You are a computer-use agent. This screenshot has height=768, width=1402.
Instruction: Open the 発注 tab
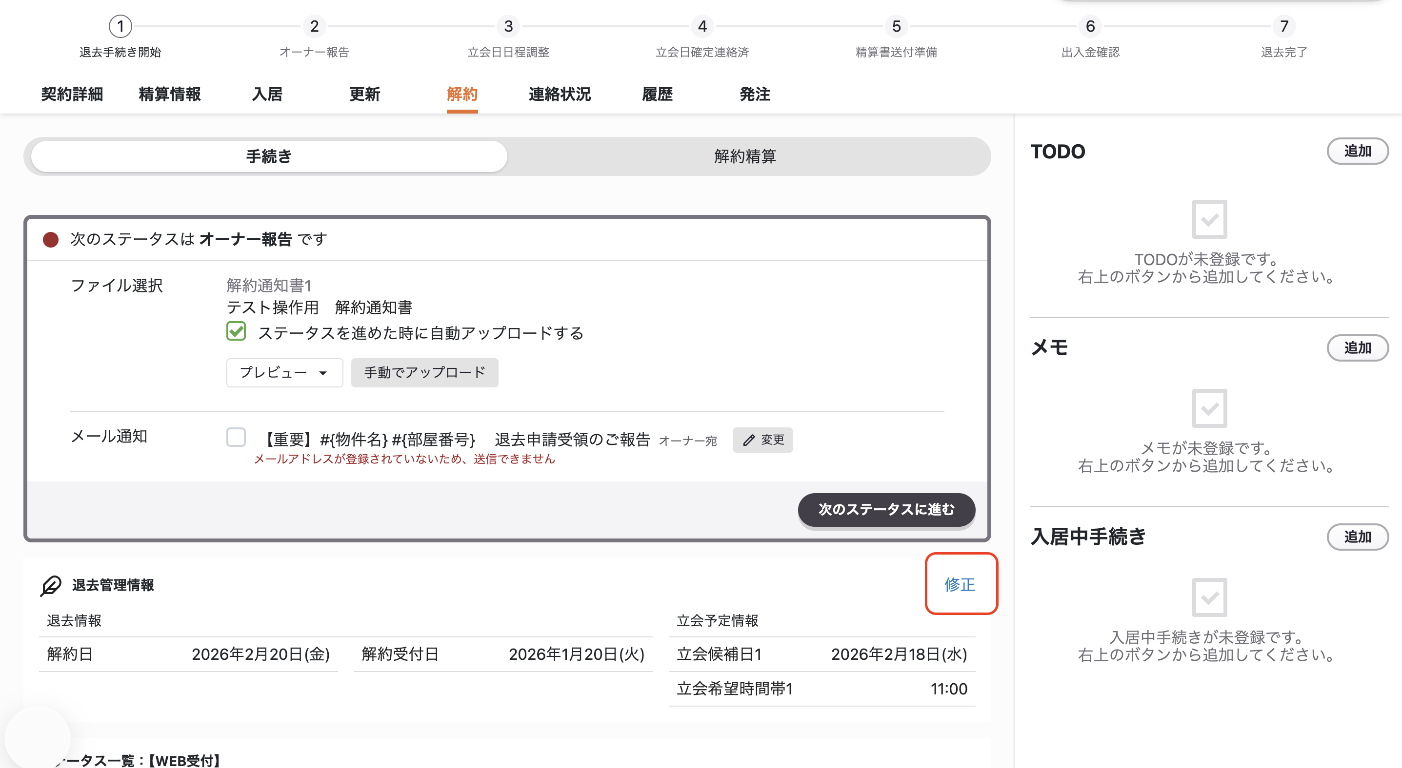[755, 94]
